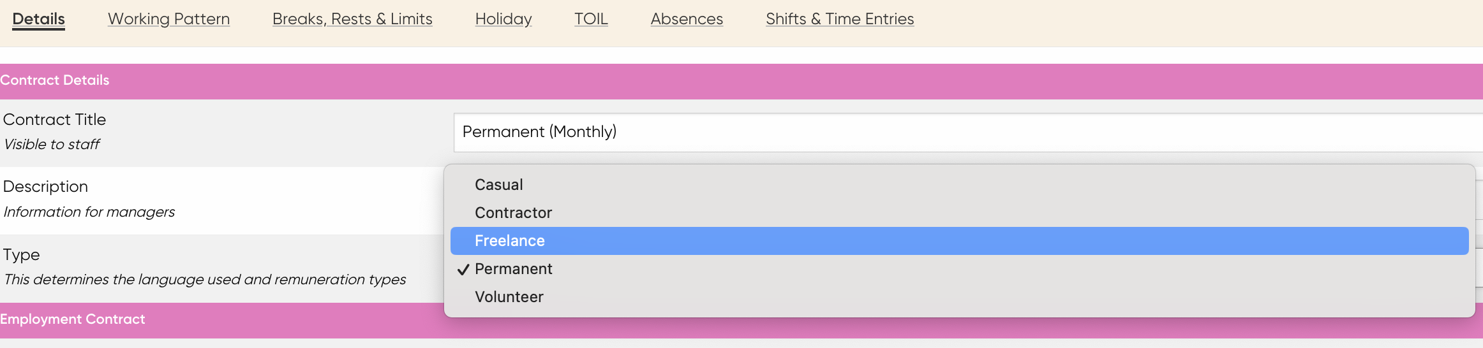Open the Holiday tab
Screen dimensions: 1483x348
(503, 19)
